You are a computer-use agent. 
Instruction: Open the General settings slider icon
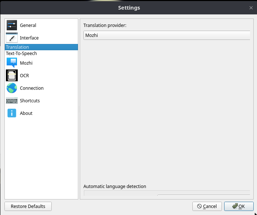point(12,25)
